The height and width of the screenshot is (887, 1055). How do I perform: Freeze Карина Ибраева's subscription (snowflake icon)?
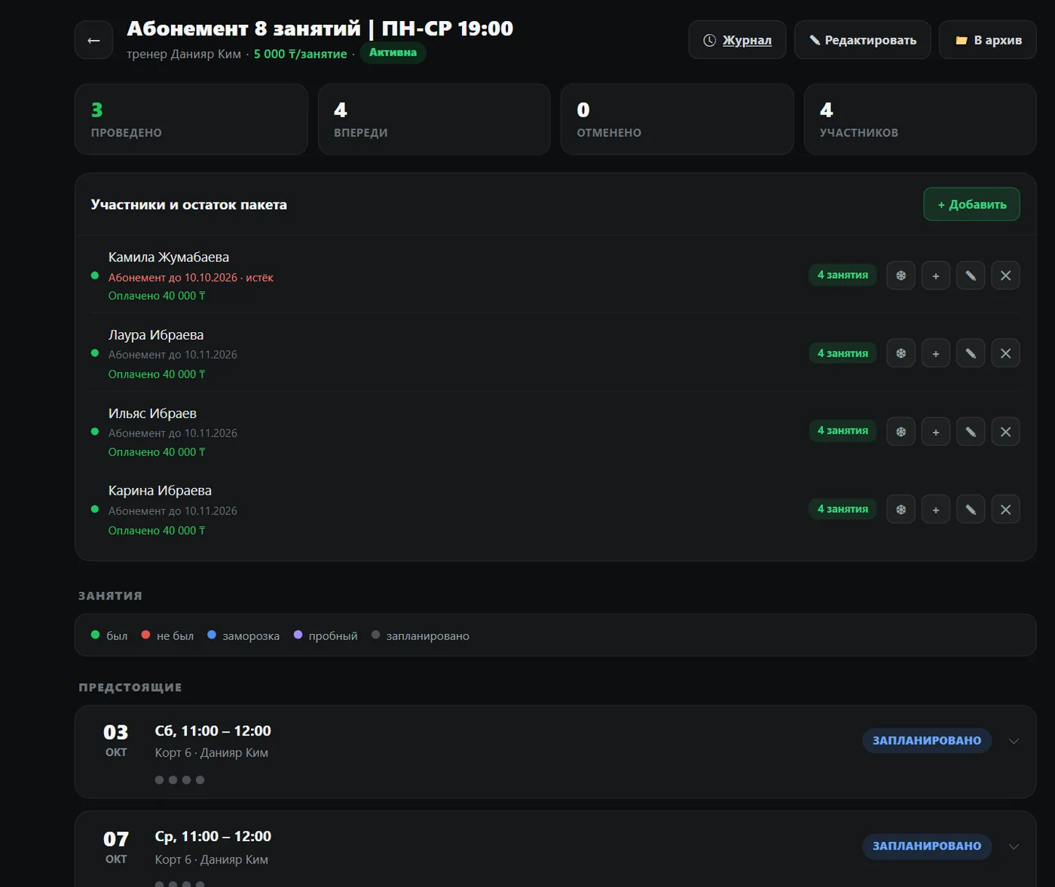pyautogui.click(x=901, y=509)
